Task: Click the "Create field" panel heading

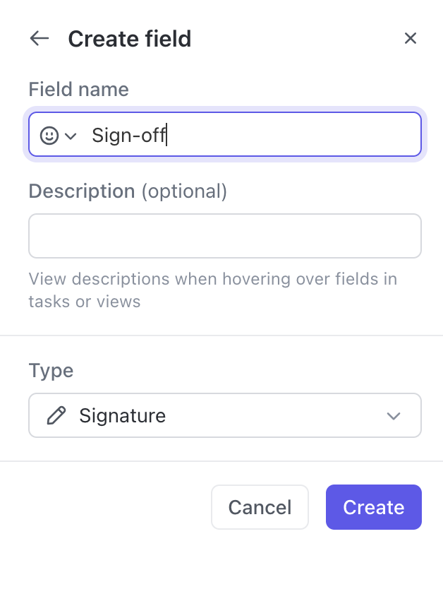Action: pos(129,39)
